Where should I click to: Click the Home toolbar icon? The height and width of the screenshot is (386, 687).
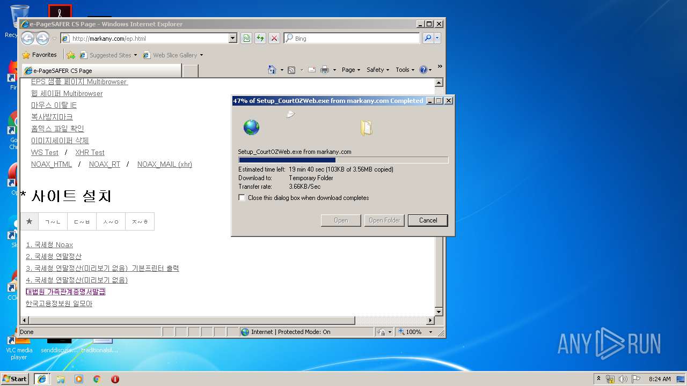pyautogui.click(x=272, y=70)
